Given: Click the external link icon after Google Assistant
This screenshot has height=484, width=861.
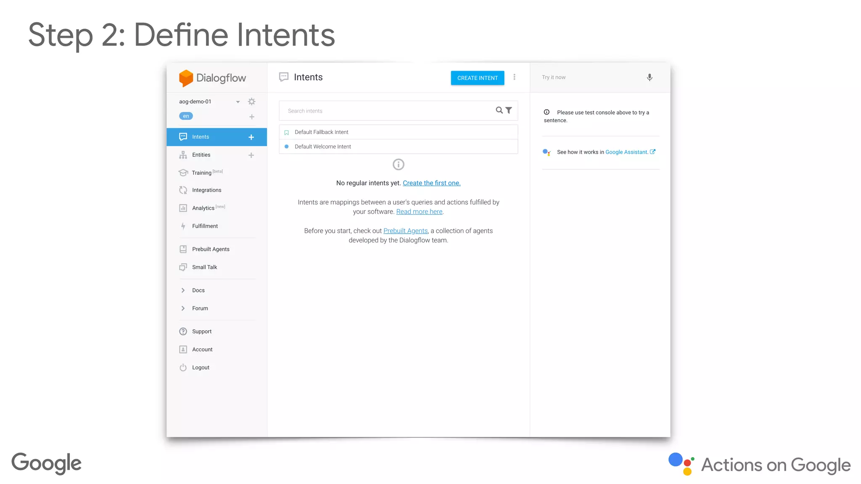Looking at the screenshot, I should coord(652,152).
